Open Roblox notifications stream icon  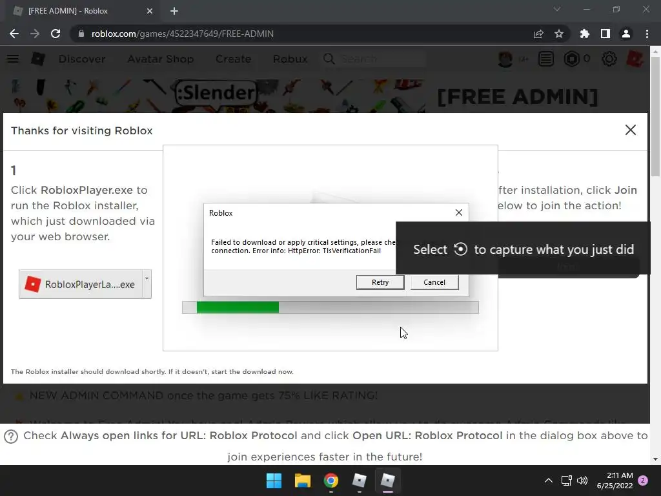[x=546, y=59]
